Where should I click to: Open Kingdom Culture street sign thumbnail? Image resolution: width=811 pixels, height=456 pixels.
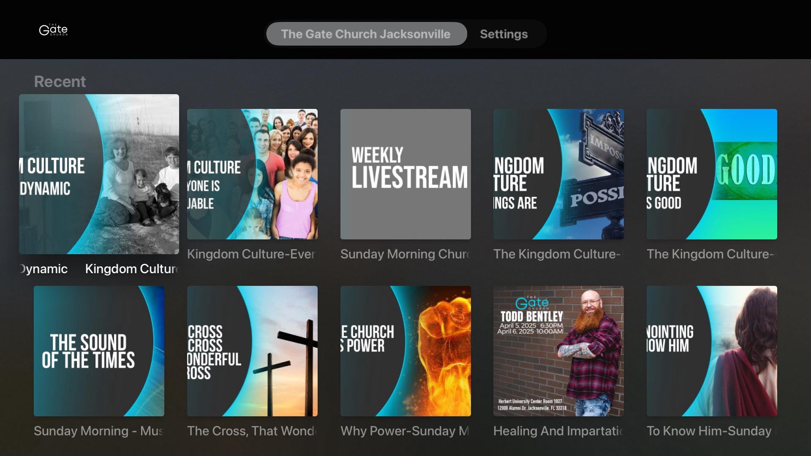[x=558, y=174]
